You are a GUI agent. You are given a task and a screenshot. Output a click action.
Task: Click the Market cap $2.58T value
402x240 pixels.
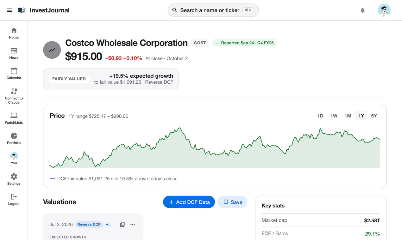[372, 220]
